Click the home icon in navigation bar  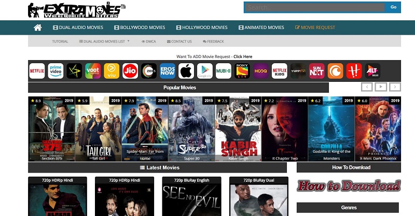(x=37, y=27)
